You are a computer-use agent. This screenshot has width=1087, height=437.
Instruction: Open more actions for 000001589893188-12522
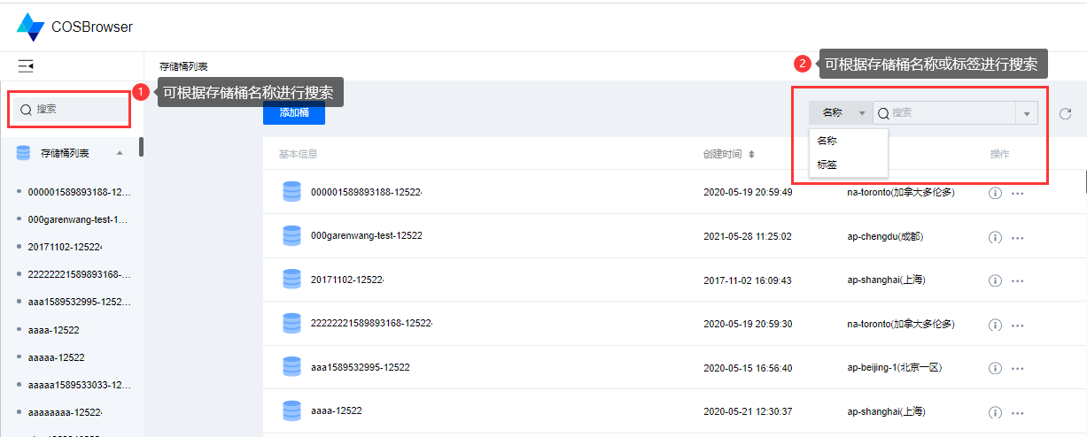[1017, 193]
